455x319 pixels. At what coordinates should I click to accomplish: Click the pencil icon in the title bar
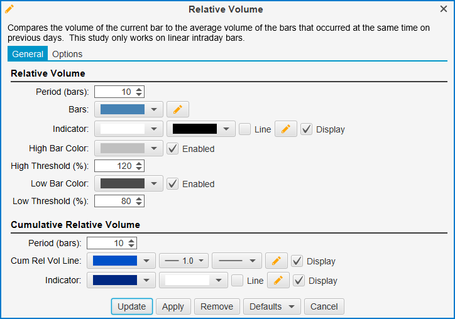pos(9,9)
